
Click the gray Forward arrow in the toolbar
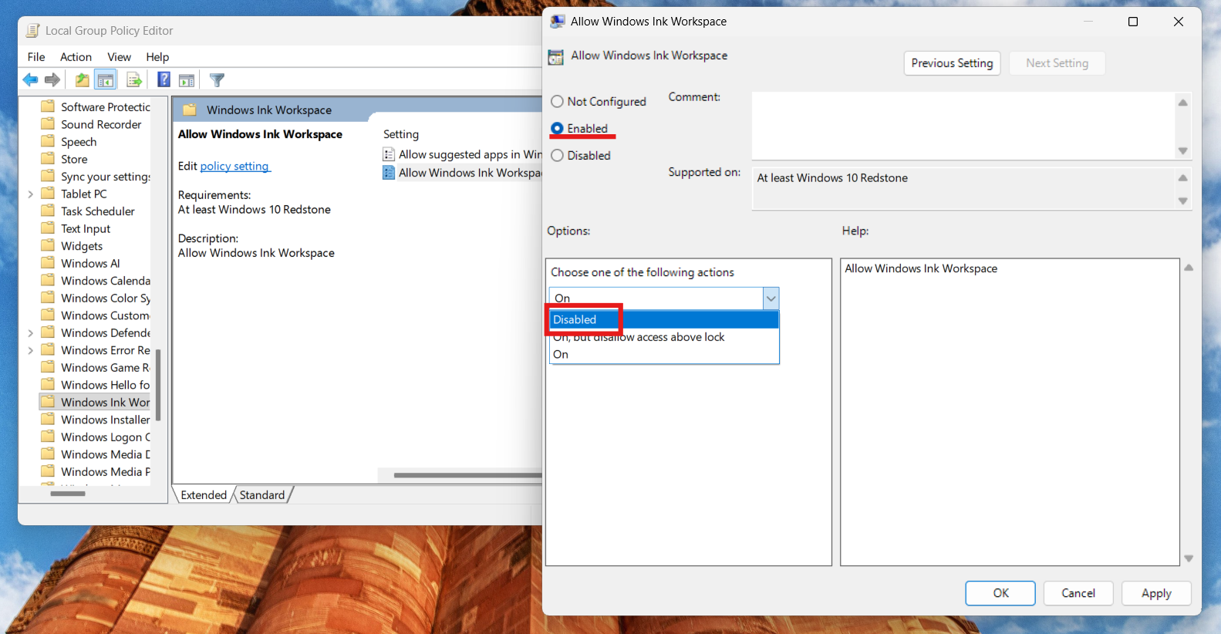click(x=52, y=79)
